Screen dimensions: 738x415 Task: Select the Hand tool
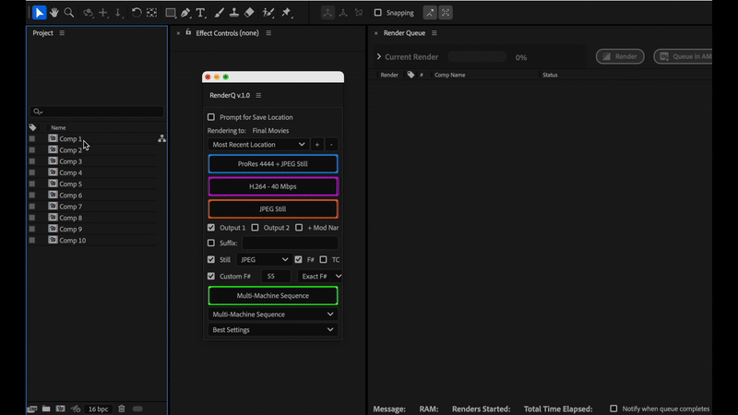point(54,13)
